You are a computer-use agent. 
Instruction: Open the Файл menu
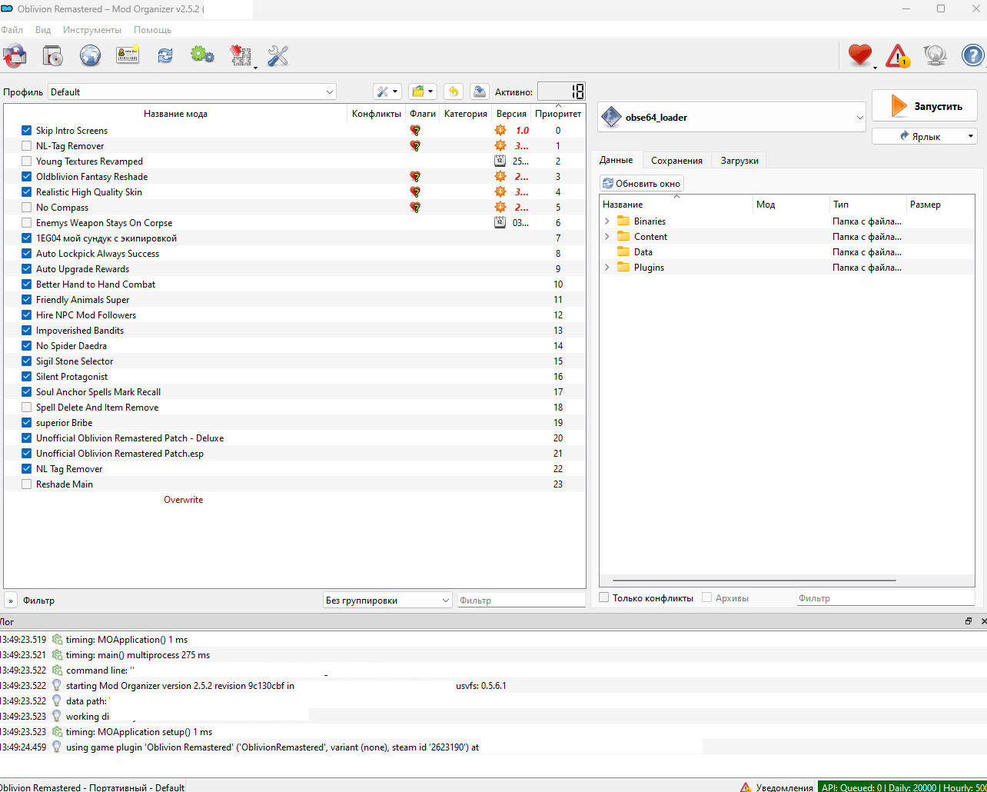(x=12, y=30)
